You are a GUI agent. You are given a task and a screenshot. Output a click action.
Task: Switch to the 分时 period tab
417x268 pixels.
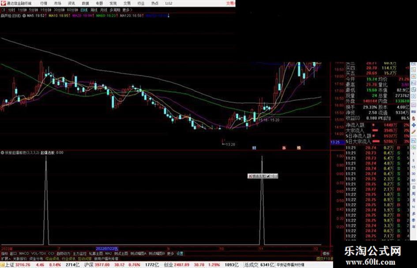click(x=11, y=10)
